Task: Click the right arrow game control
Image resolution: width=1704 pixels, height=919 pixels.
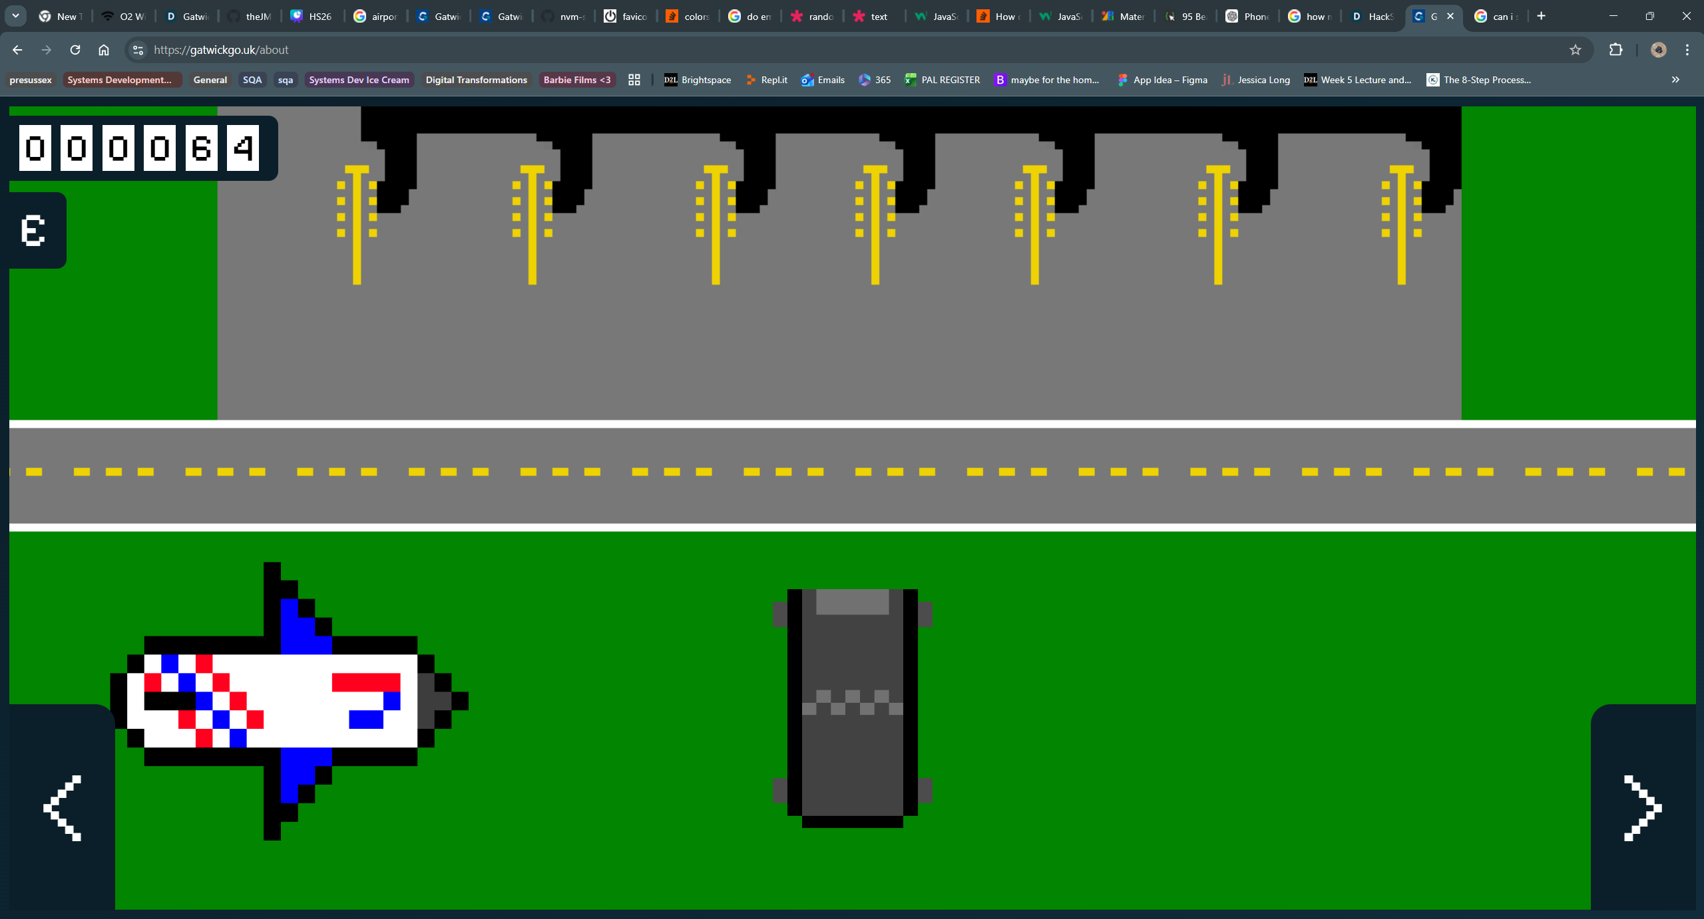Action: 1642,807
